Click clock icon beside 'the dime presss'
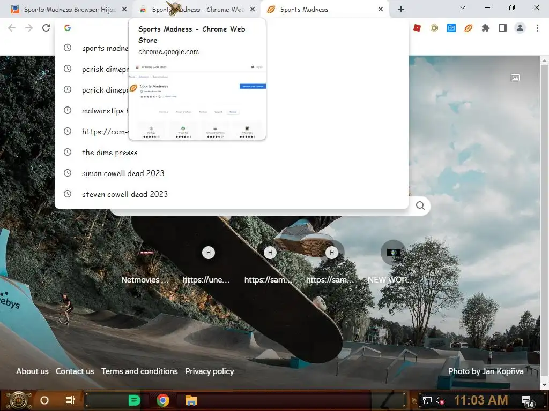Image resolution: width=549 pixels, height=411 pixels. click(68, 152)
